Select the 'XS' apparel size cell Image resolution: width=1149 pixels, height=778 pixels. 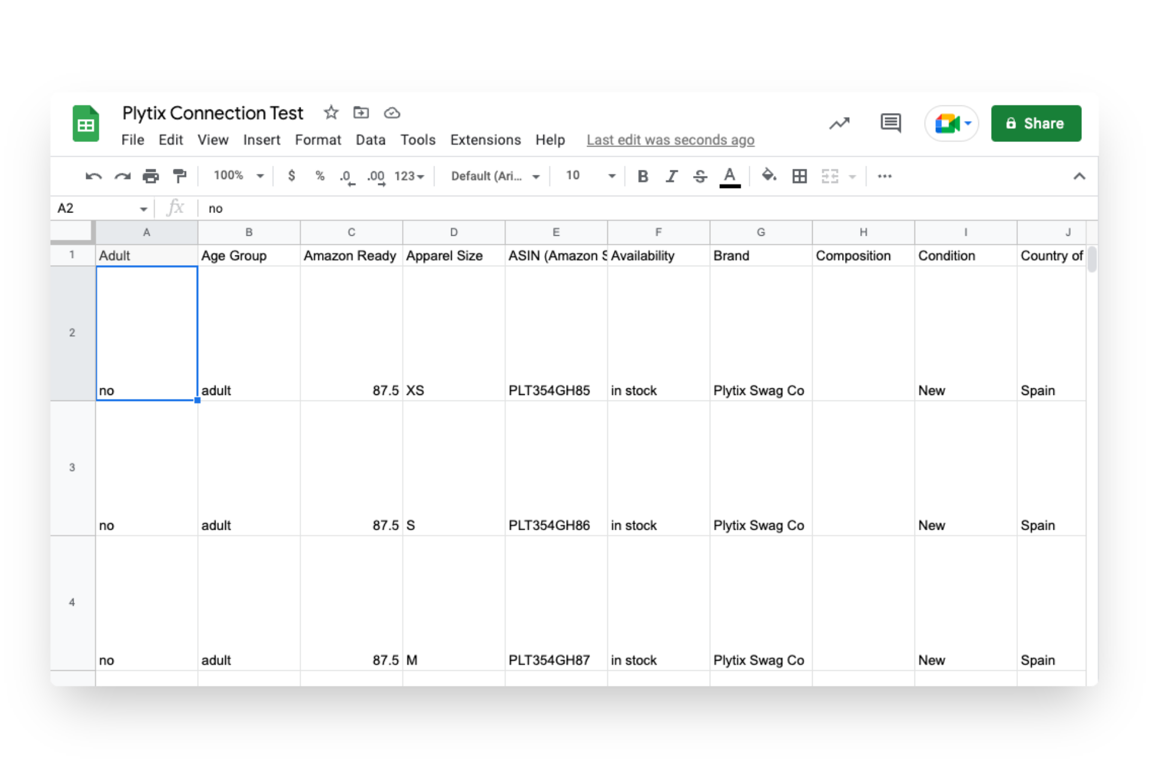tap(454, 333)
